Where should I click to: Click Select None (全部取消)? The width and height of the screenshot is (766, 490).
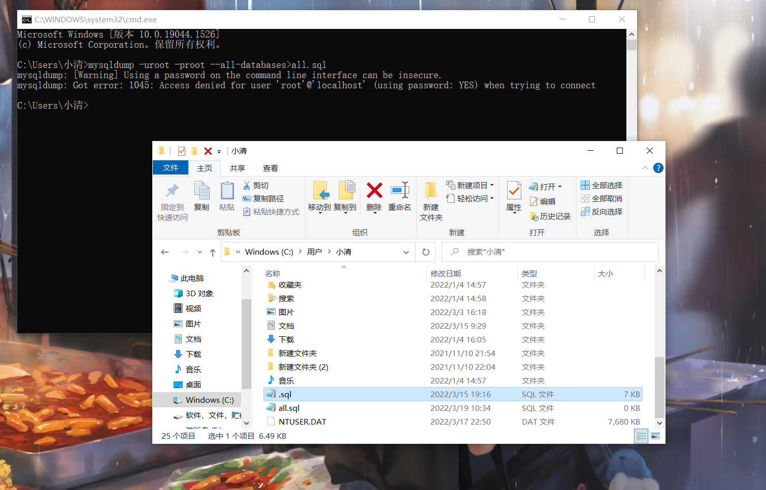point(602,199)
